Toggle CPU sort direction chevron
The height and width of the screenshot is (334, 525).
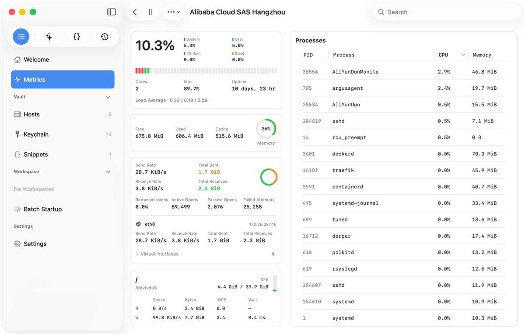(463, 55)
